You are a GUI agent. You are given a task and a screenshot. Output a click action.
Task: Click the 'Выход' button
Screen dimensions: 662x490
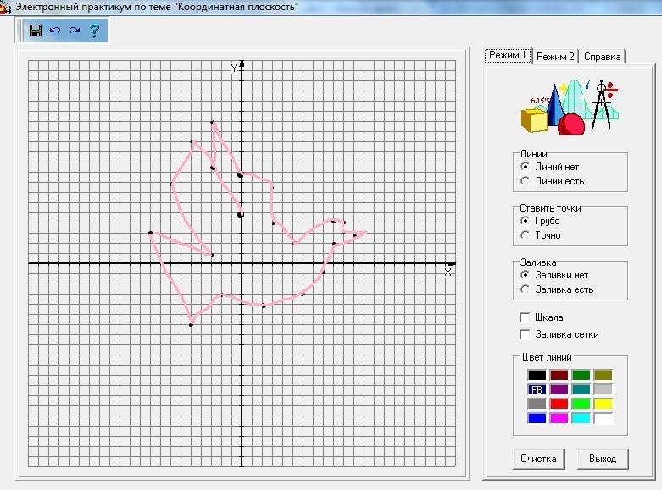click(603, 459)
